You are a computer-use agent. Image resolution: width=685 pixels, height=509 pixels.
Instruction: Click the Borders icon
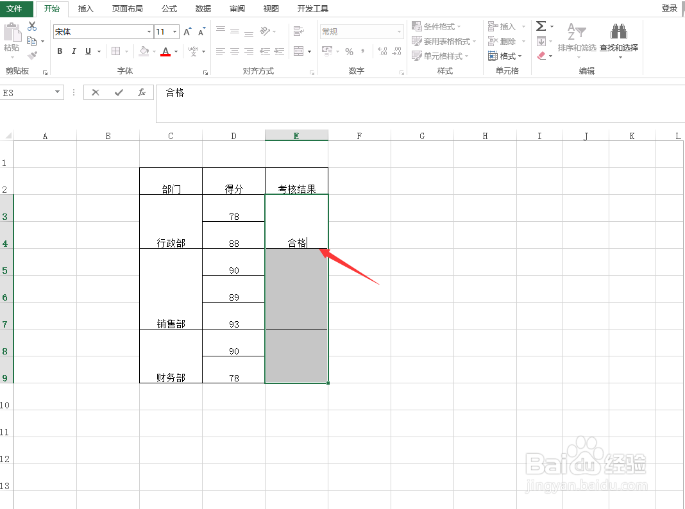[115, 51]
